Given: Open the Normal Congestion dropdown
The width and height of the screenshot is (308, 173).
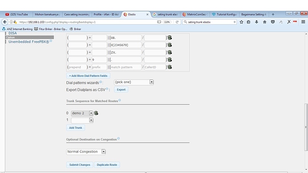Looking at the screenshot, I should click(x=86, y=152).
